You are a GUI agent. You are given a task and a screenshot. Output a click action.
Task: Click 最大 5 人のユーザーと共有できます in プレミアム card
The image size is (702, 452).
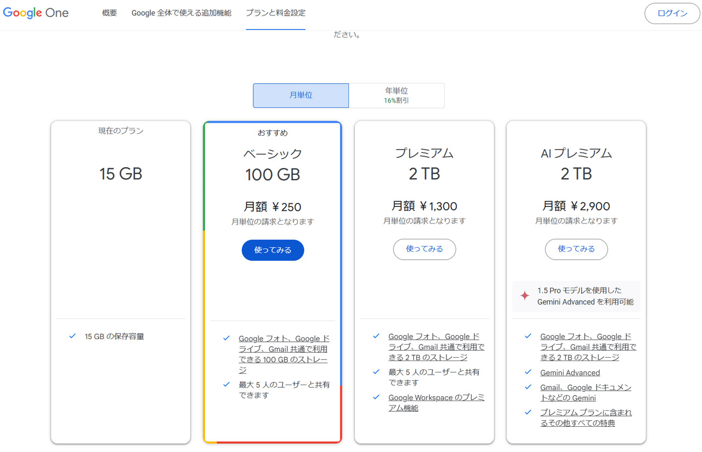click(434, 377)
